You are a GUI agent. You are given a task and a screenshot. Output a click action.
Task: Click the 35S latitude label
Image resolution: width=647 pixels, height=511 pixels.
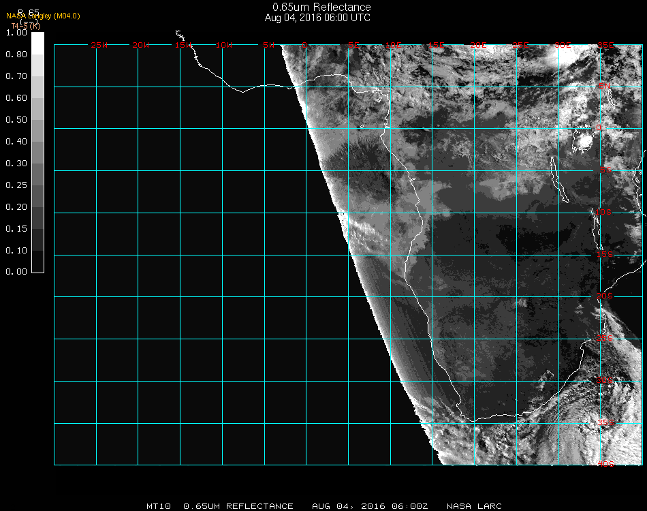605,422
